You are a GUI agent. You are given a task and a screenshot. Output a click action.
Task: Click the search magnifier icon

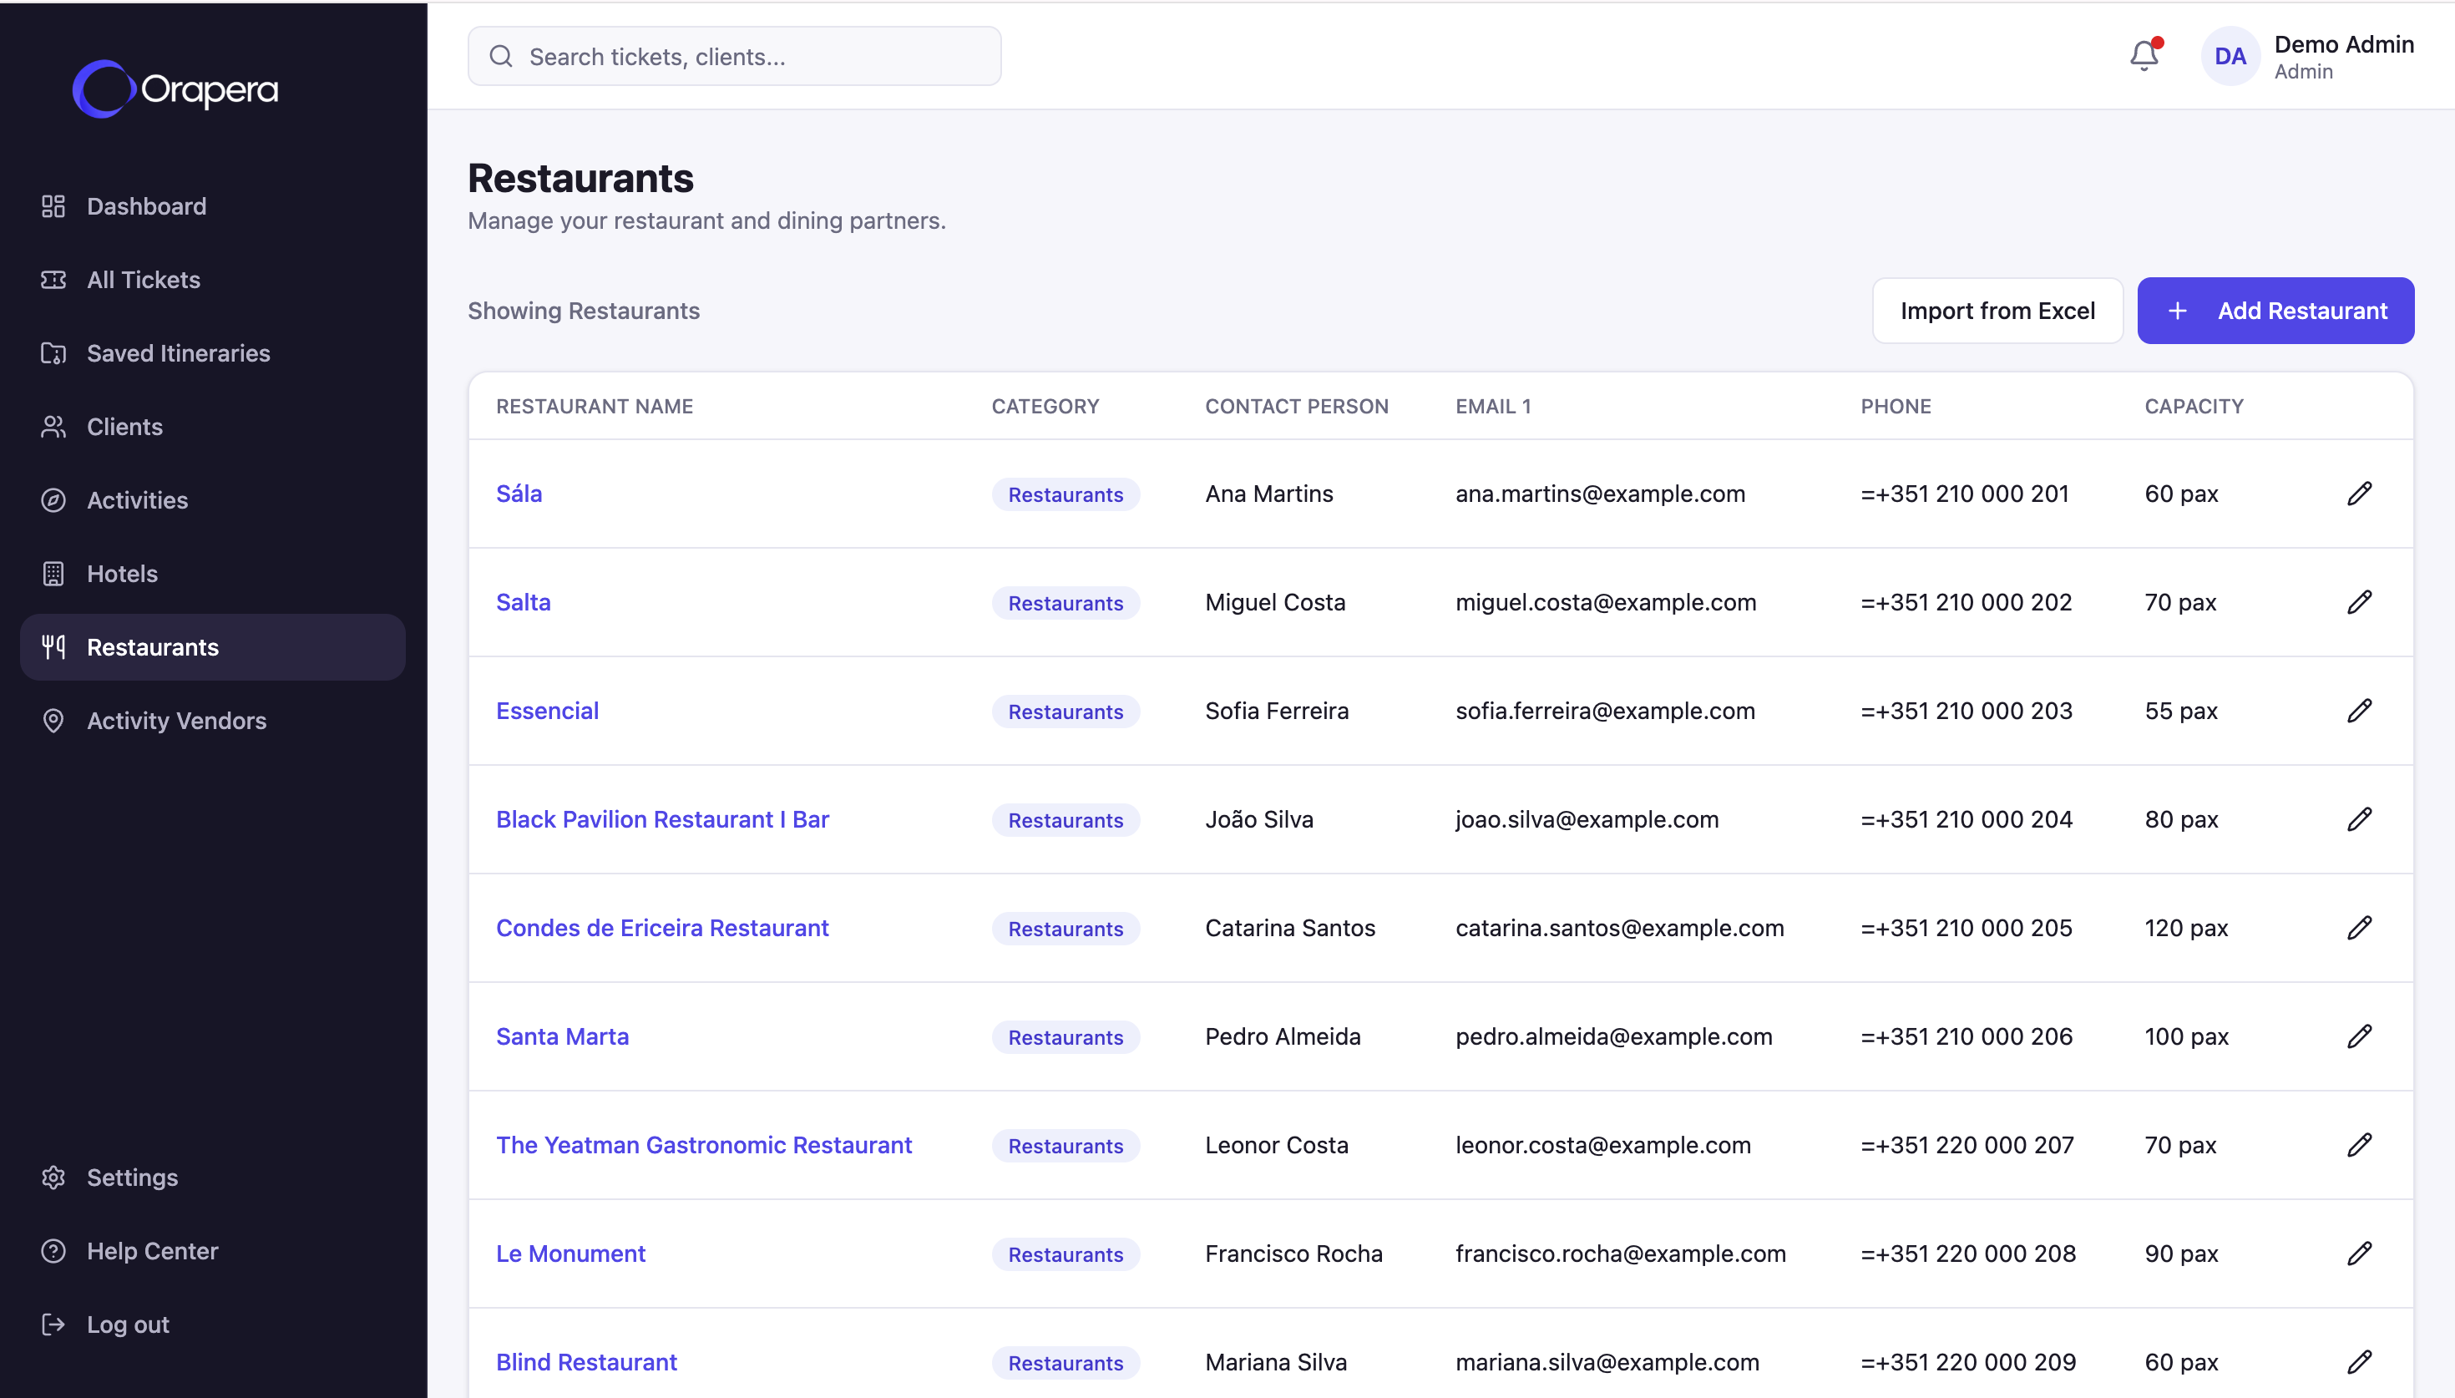pyautogui.click(x=501, y=57)
